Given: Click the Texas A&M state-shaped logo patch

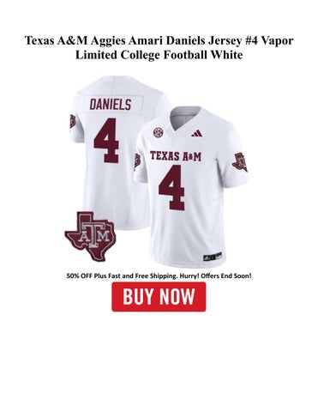Looking at the screenshot, I should pyautogui.click(x=91, y=236).
